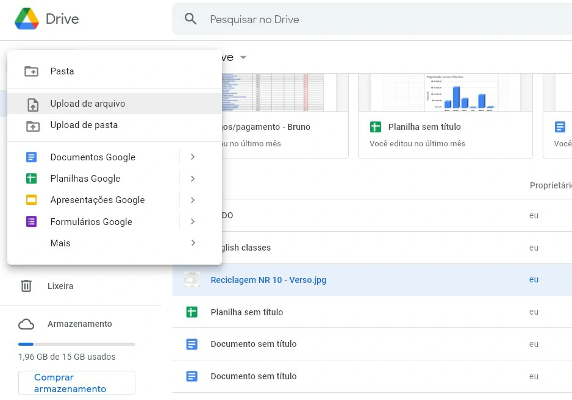Screen dimensions: 572x400
Task: Click the folder upload icon
Action: point(33,126)
